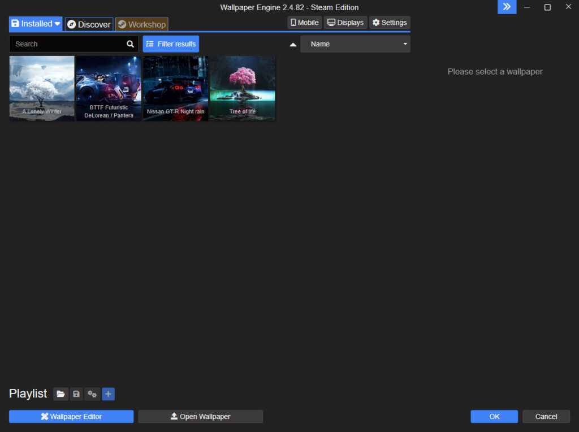579x432 pixels.
Task: Open the Displays configuration
Action: [x=345, y=23]
